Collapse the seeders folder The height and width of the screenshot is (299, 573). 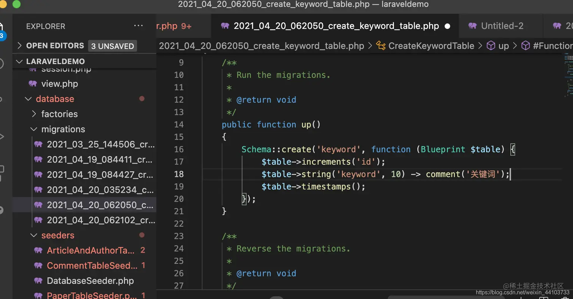tap(34, 235)
